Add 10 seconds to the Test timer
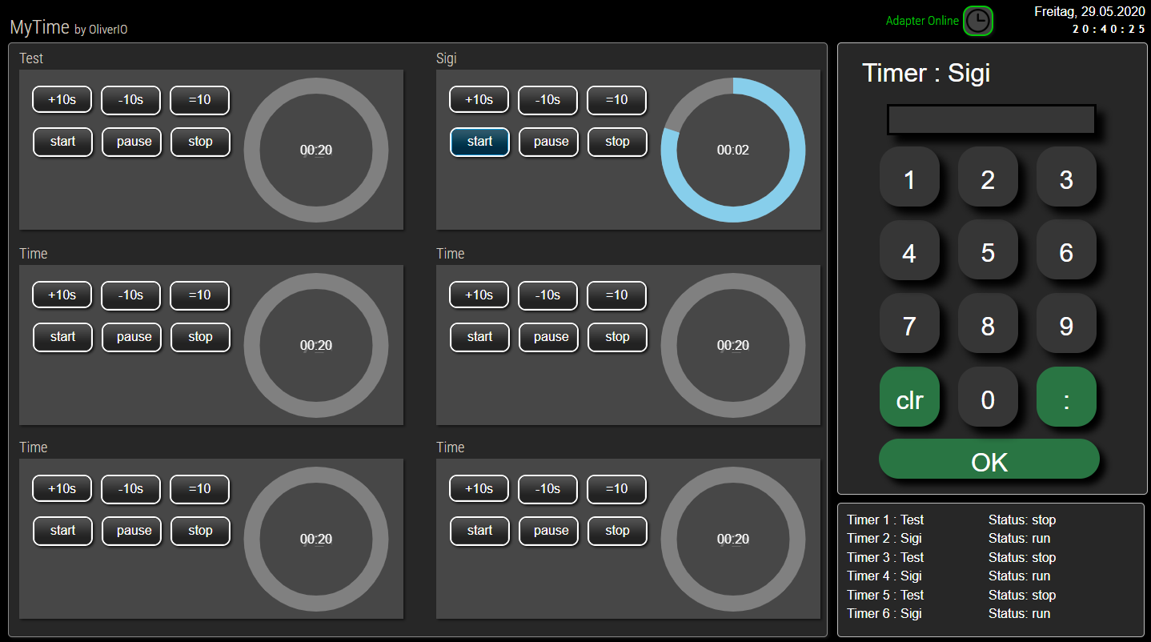Viewport: 1151px width, 642px height. [x=62, y=100]
